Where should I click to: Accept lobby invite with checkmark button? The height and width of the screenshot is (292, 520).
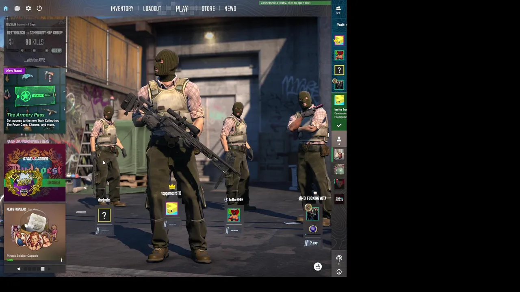coord(339,125)
